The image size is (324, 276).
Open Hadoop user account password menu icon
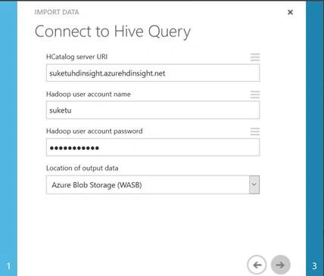pyautogui.click(x=255, y=132)
